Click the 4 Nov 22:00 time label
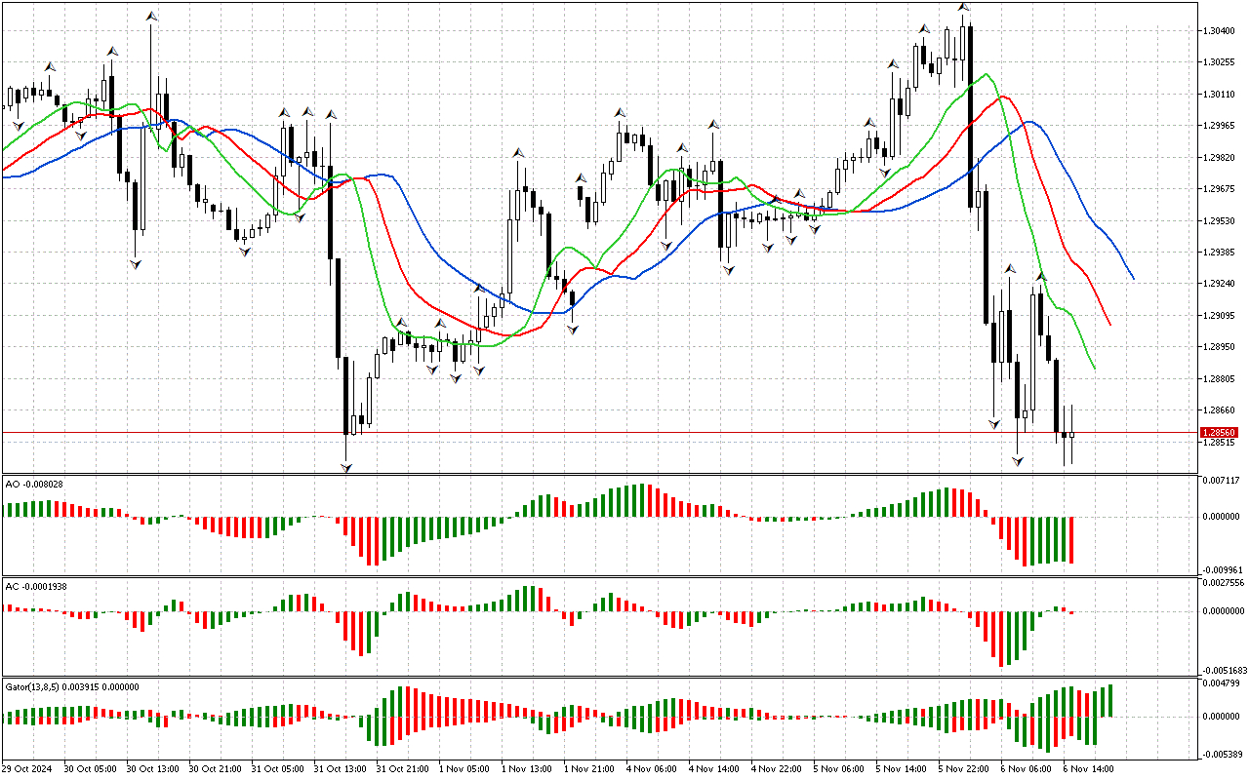1249x780 pixels. coord(778,769)
